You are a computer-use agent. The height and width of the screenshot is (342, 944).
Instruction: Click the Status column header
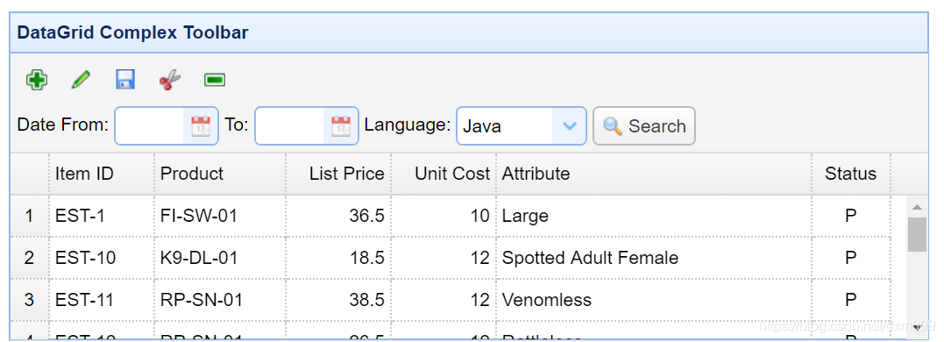coord(851,174)
